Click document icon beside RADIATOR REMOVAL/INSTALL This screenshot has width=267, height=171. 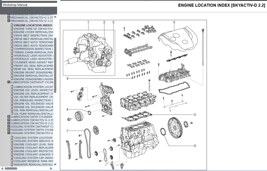(x=12, y=164)
